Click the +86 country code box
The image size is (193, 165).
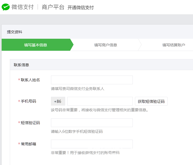coord(58,101)
